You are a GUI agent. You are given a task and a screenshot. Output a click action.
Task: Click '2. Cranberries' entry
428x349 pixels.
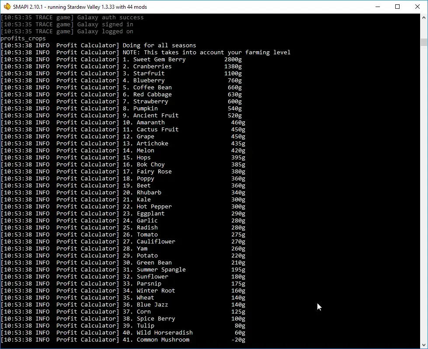[x=147, y=67]
